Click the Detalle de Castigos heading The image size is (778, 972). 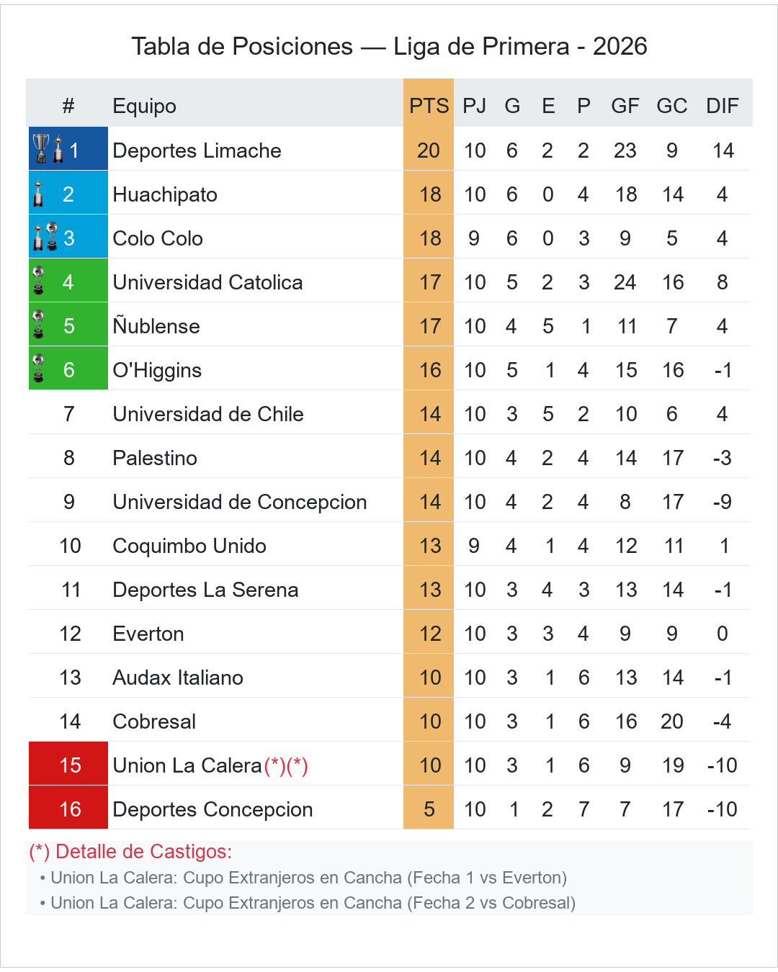click(x=130, y=852)
